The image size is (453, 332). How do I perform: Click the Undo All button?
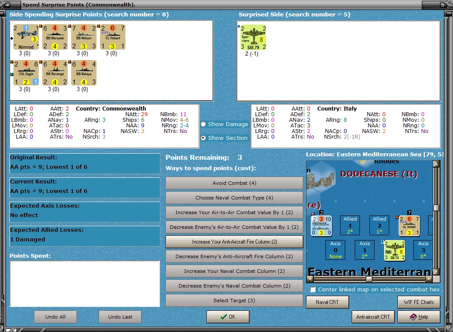(56, 316)
